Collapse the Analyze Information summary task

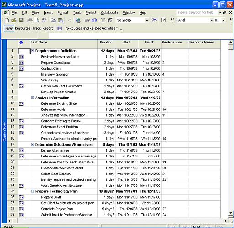click(x=32, y=98)
